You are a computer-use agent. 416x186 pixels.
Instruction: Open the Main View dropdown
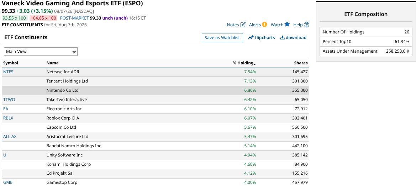tap(41, 52)
